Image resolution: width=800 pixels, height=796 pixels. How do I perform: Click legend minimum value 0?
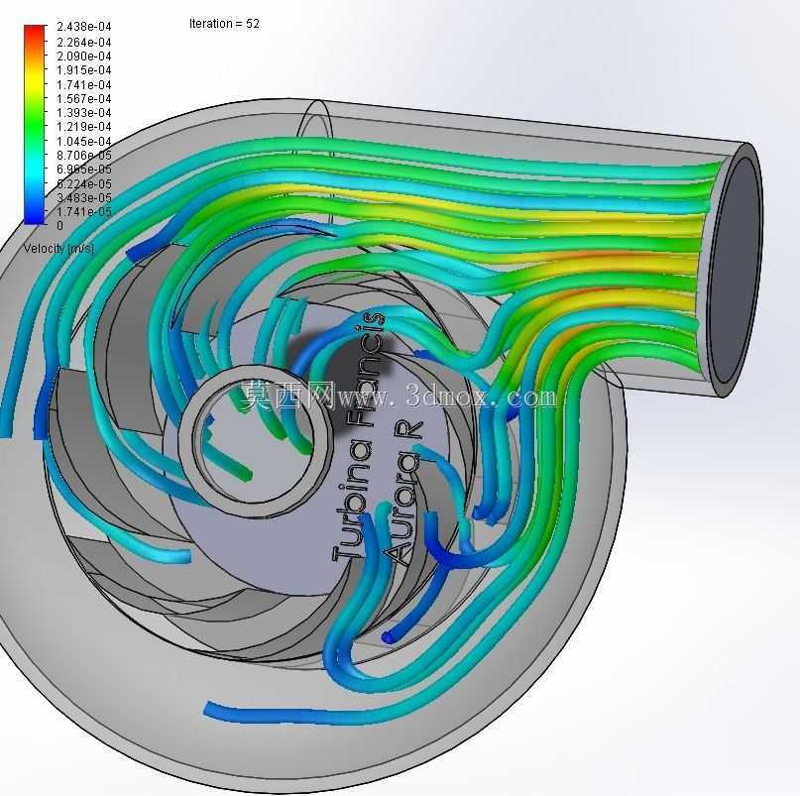point(59,226)
